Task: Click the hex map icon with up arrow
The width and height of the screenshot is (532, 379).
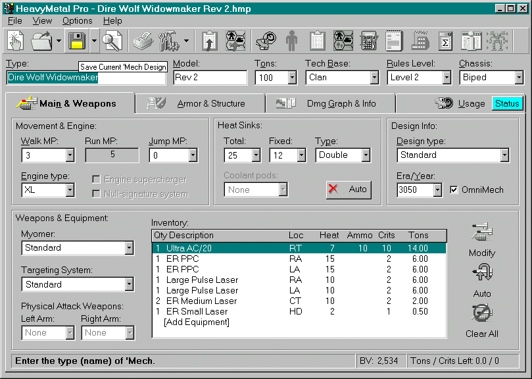Action: pos(235,41)
